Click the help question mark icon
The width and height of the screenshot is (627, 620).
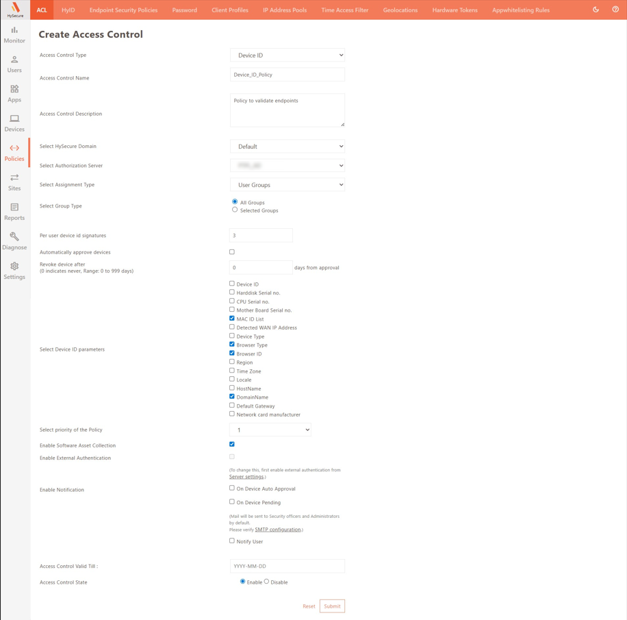tap(615, 10)
